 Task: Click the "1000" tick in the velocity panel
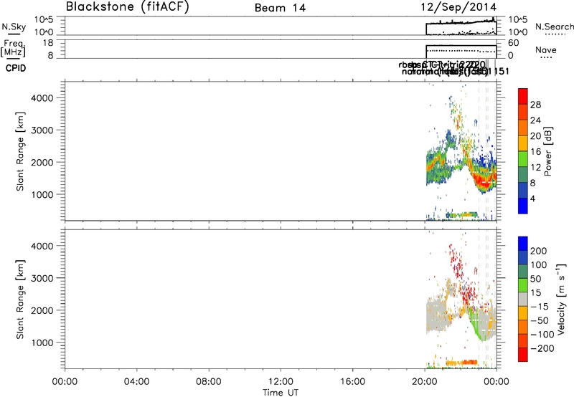[42, 343]
